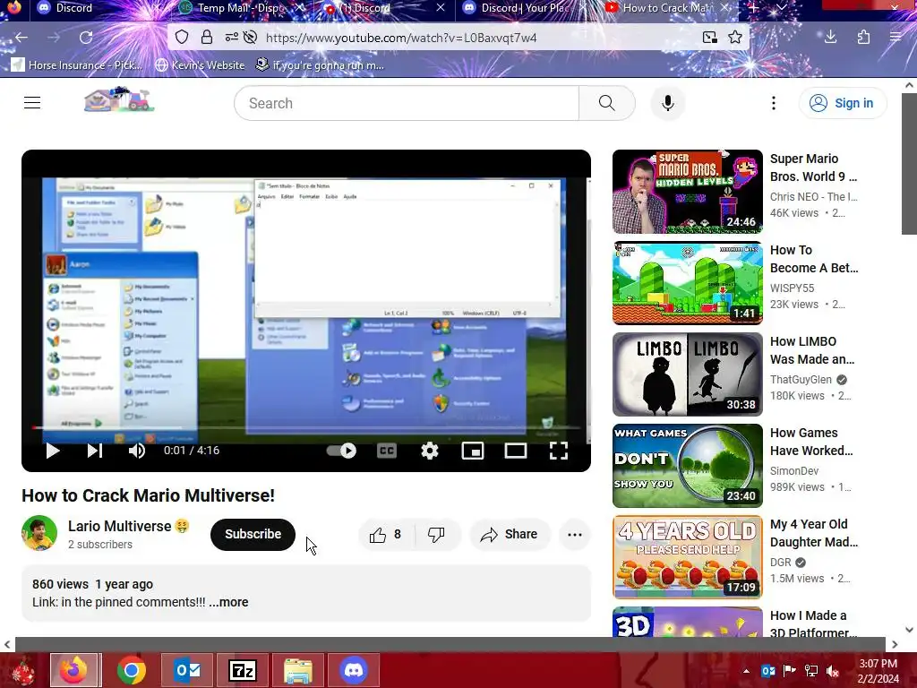Open Chrome from taskbar
Image resolution: width=917 pixels, height=688 pixels.
click(x=132, y=670)
